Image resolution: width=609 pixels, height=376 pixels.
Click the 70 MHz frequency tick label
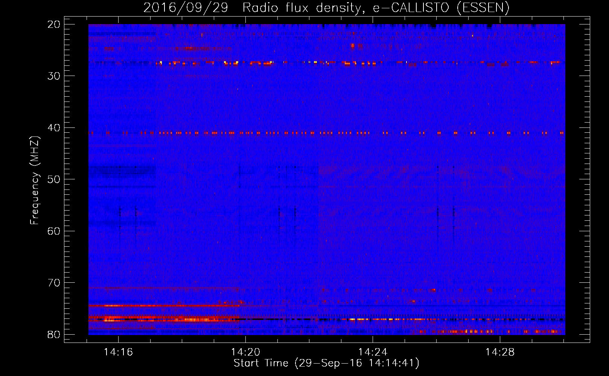coord(54,283)
